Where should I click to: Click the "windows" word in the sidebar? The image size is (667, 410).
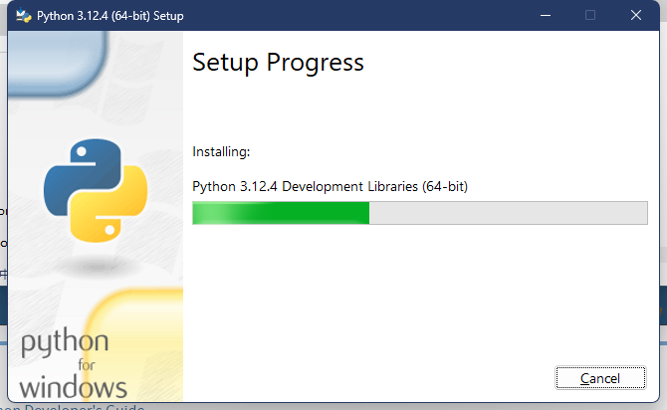pos(74,387)
